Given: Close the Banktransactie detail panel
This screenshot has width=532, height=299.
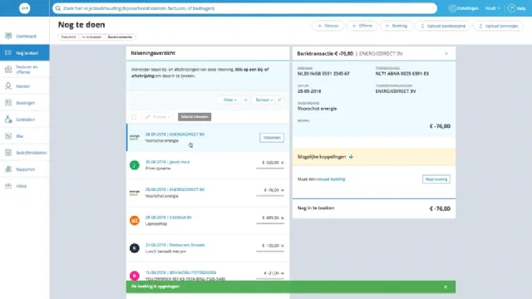Looking at the screenshot, I should click(446, 53).
